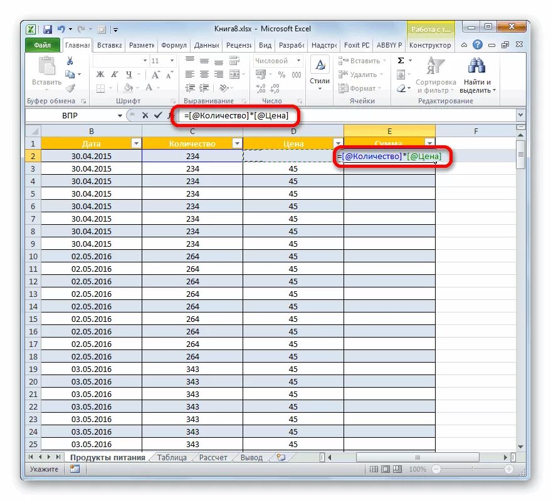Click the wrap text icon
The width and height of the screenshot is (551, 501).
[234, 61]
